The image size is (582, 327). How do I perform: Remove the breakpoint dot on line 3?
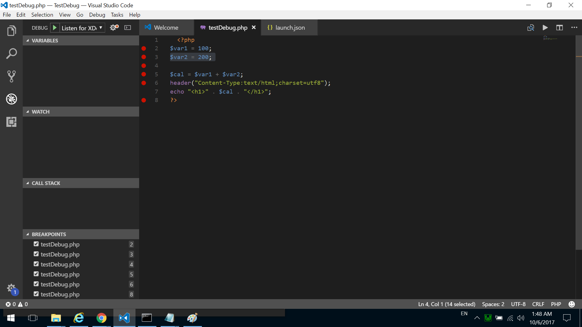[144, 57]
